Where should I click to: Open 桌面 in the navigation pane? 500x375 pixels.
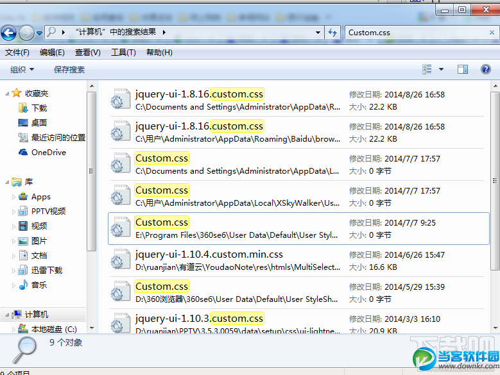33,122
